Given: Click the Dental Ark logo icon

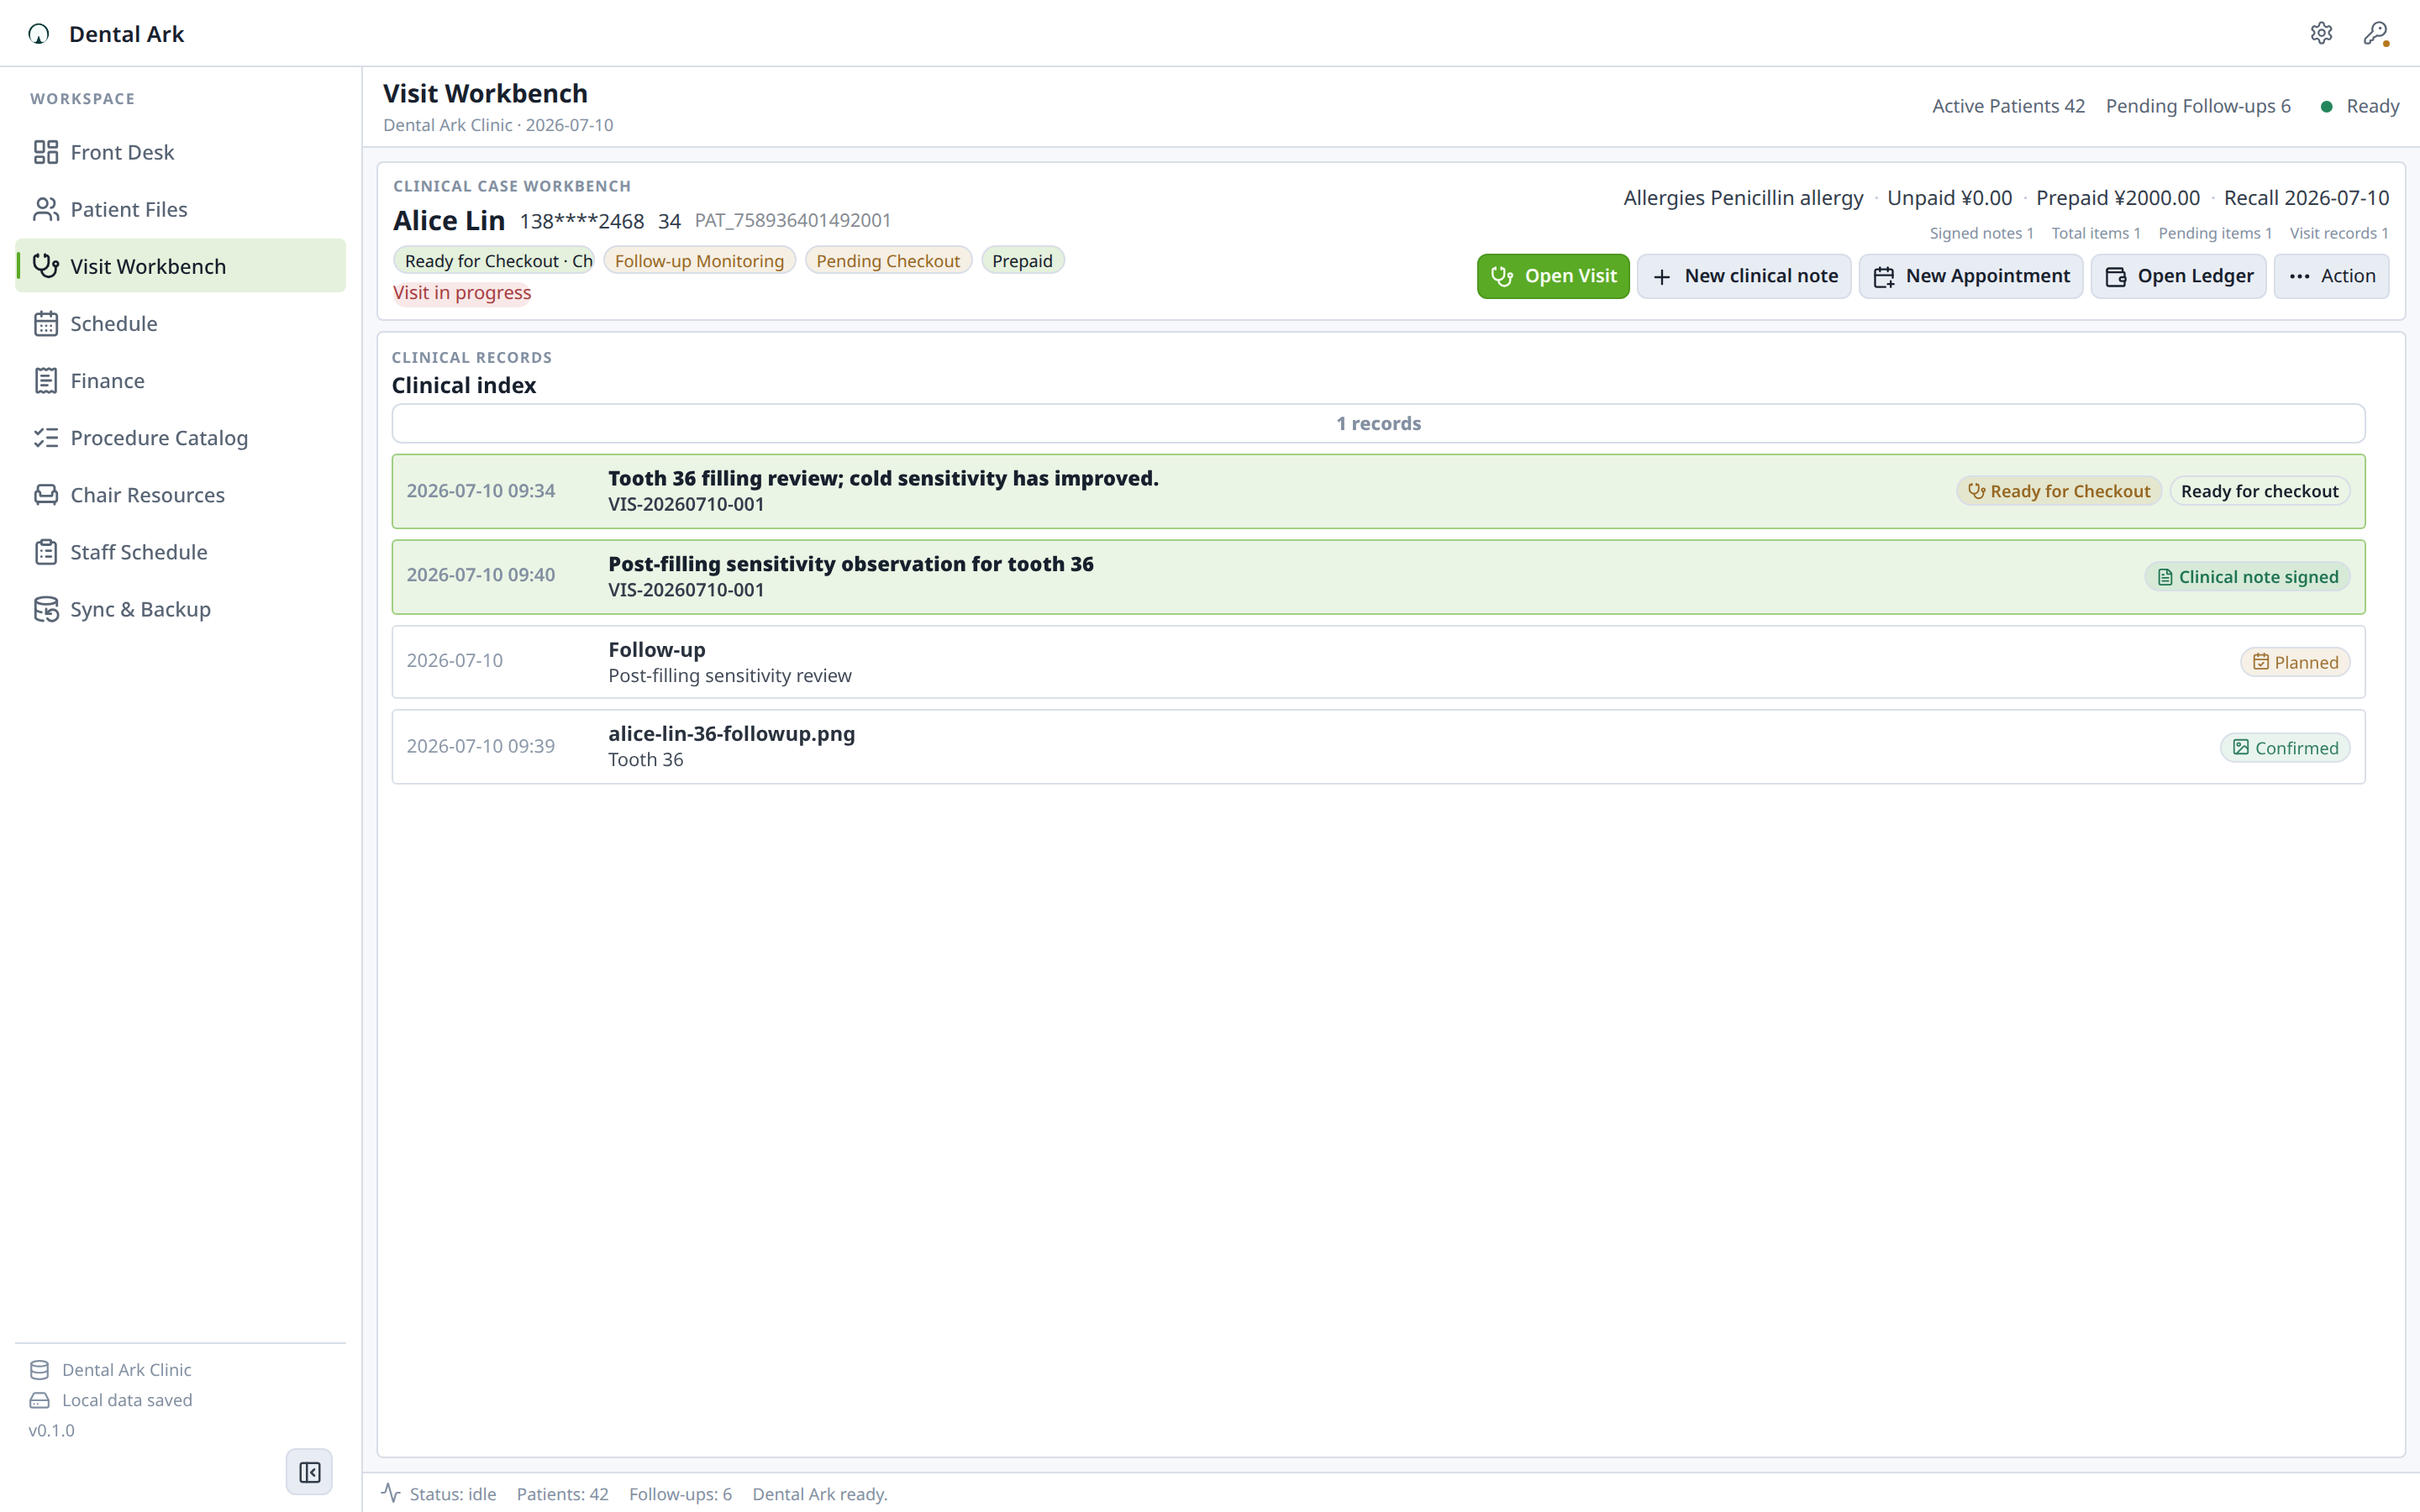Looking at the screenshot, I should pos(39,34).
